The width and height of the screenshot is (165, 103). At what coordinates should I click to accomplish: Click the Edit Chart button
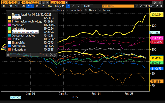(x=148, y=6)
